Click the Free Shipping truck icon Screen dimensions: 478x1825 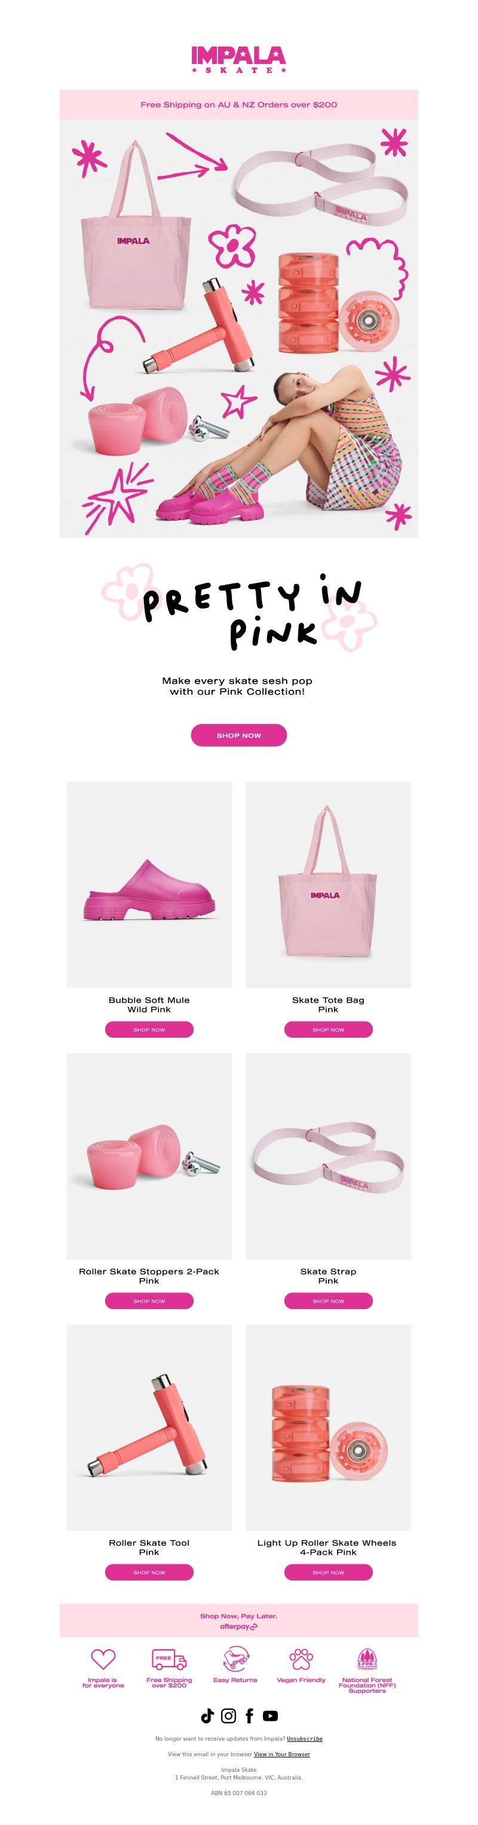[168, 1660]
